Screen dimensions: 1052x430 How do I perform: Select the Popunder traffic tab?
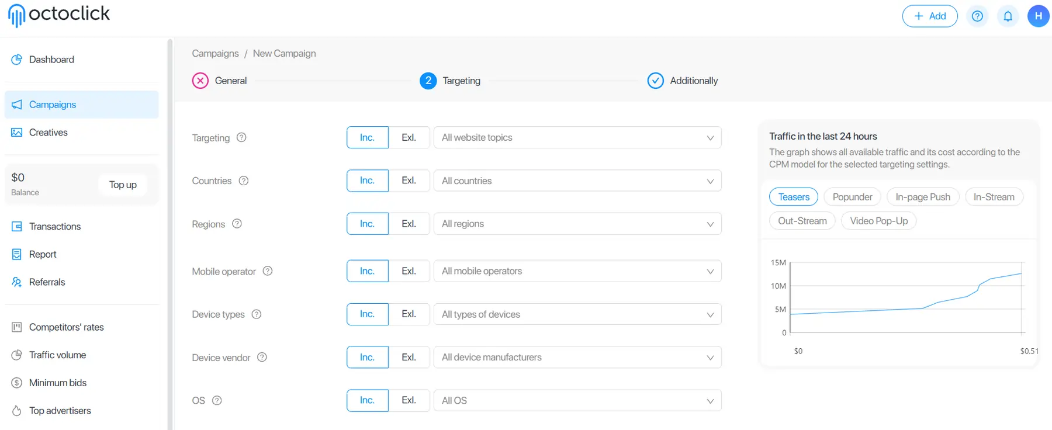tap(852, 197)
